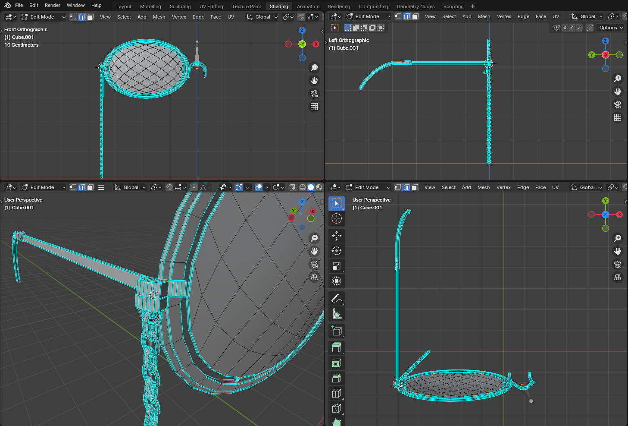Enable proportional editing in the bottom-left viewport
The height and width of the screenshot is (426, 628).
194,187
